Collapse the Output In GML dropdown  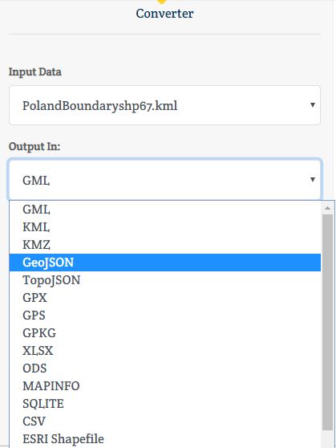[x=164, y=180]
